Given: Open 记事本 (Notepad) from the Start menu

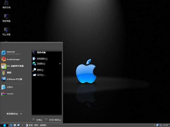Looking at the screenshot, I should pyautogui.click(x=7, y=87).
